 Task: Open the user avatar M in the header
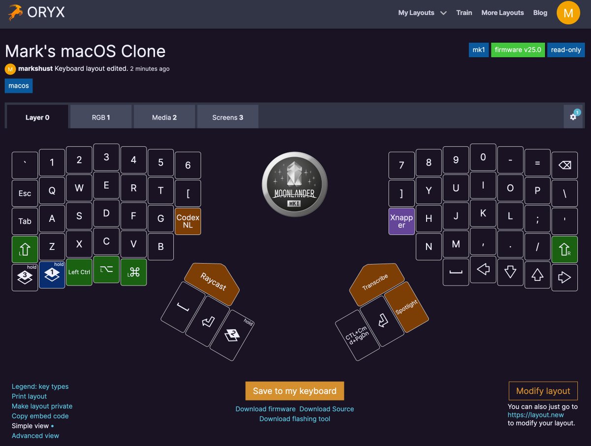568,13
